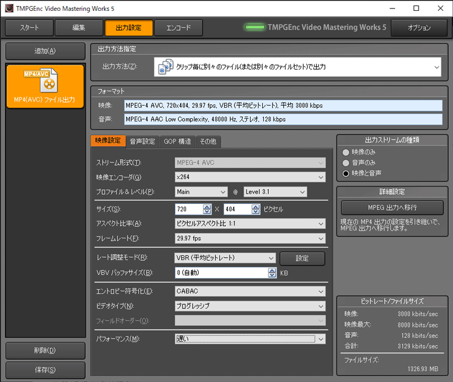Click the MP4(AVC) file output icon
Viewport: 453px width, 382px height.
click(x=45, y=80)
